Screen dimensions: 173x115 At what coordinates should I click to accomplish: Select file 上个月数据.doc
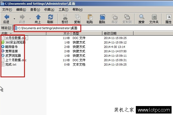(16, 60)
